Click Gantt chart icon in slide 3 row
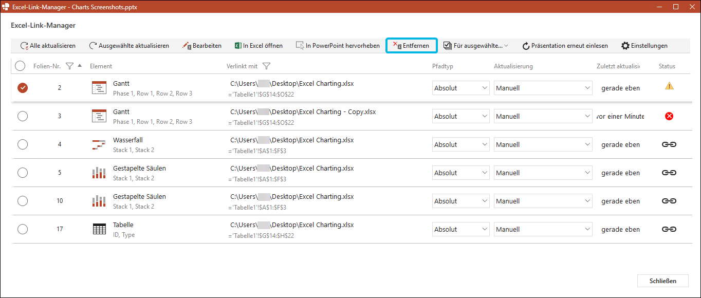The width and height of the screenshot is (701, 298). coord(99,116)
